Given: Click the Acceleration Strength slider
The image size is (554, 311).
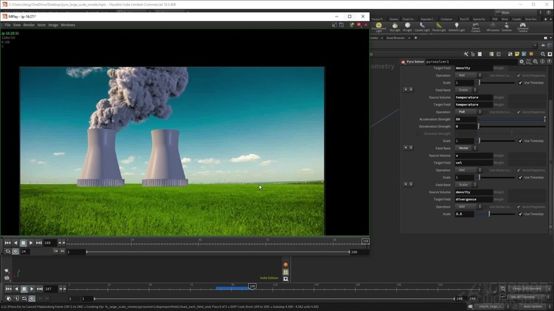Looking at the screenshot, I should coord(512,119).
